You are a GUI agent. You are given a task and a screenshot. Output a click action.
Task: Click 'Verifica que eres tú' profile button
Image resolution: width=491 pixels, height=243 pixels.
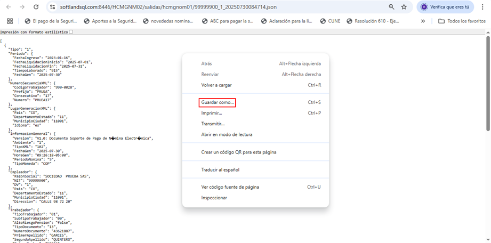445,7
